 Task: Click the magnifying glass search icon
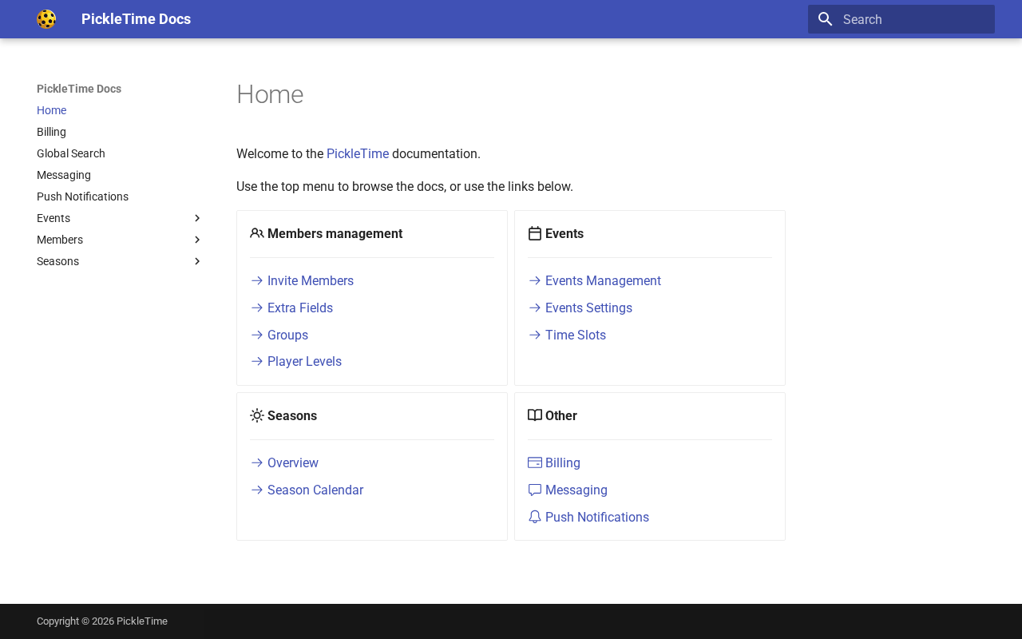pos(826,19)
